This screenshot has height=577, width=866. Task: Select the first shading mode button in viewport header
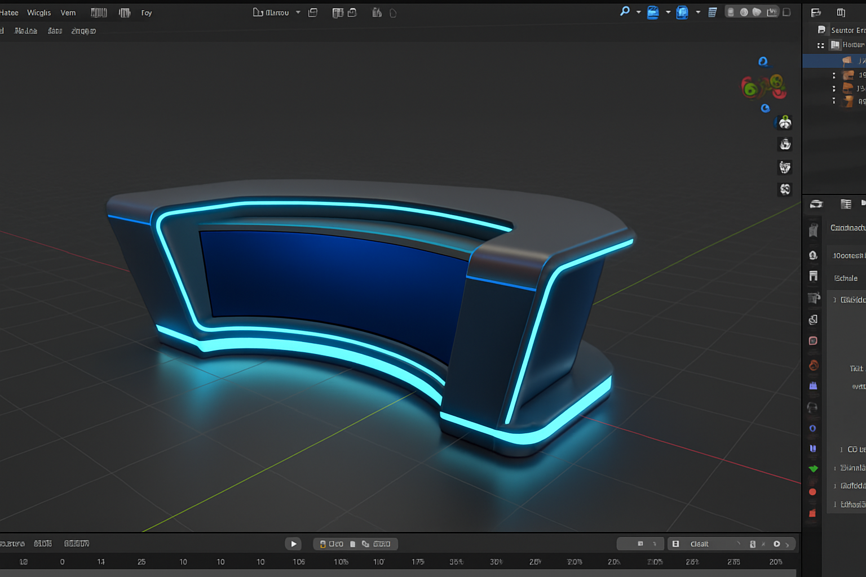pyautogui.click(x=731, y=12)
